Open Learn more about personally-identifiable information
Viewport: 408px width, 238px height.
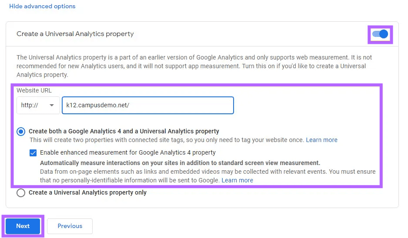tap(237, 180)
